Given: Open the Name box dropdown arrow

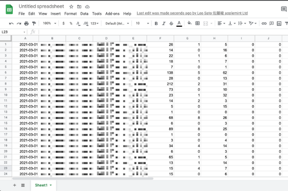Looking at the screenshot, I should [x=24, y=32].
